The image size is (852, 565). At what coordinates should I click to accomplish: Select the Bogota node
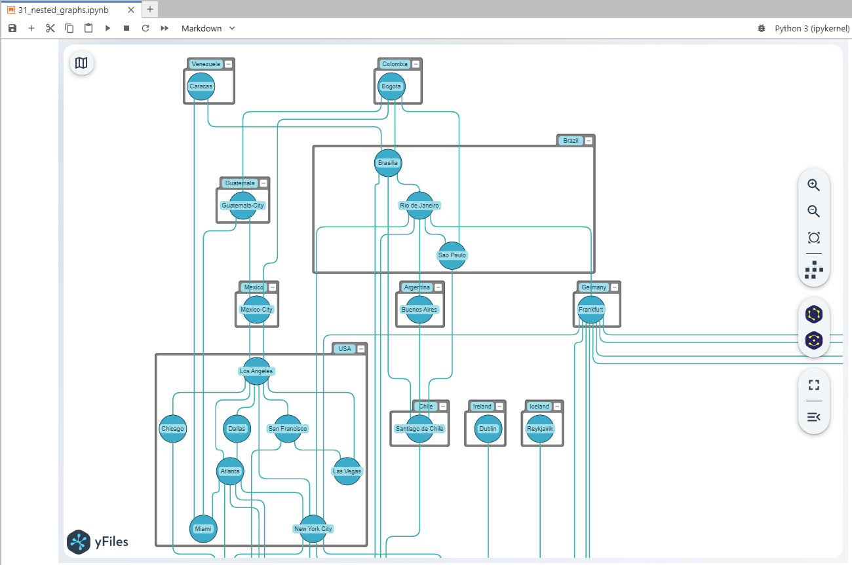(x=391, y=86)
